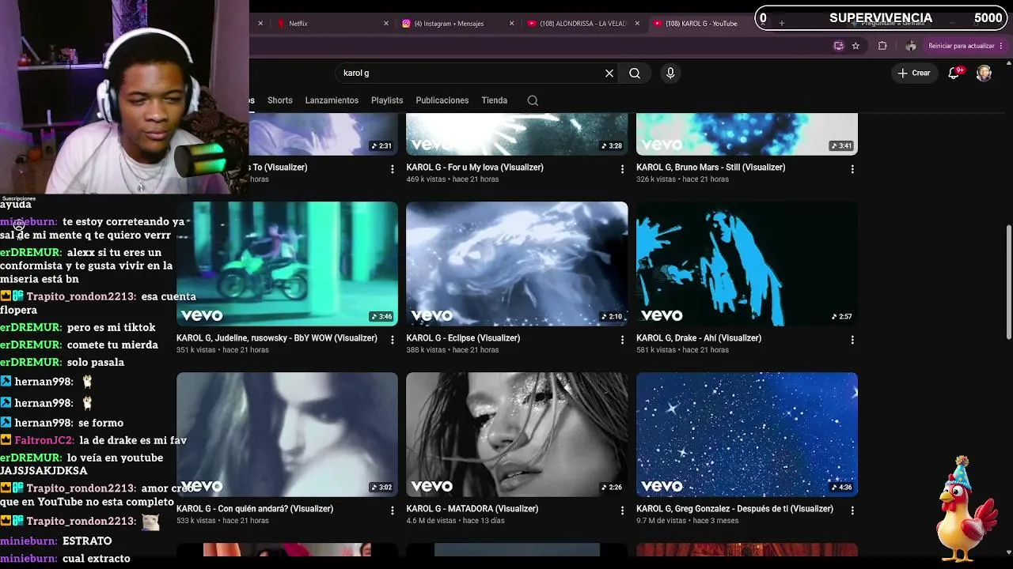Open more options for MATADORA video
Screen dimensions: 1013x569
pyautogui.click(x=622, y=511)
